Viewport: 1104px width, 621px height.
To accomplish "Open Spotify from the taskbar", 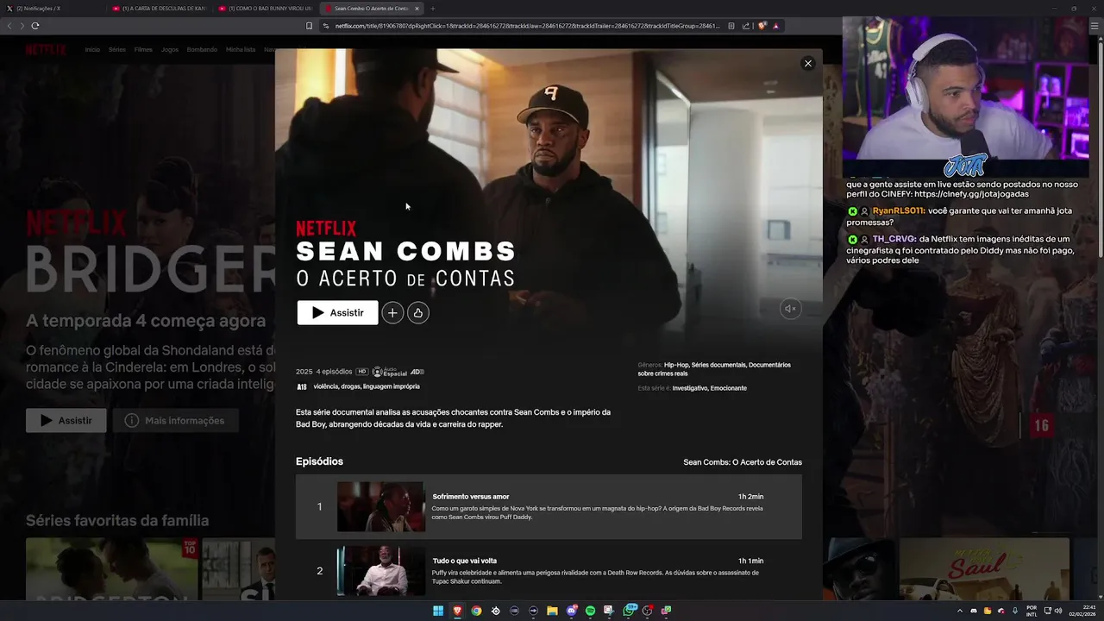I will [590, 611].
